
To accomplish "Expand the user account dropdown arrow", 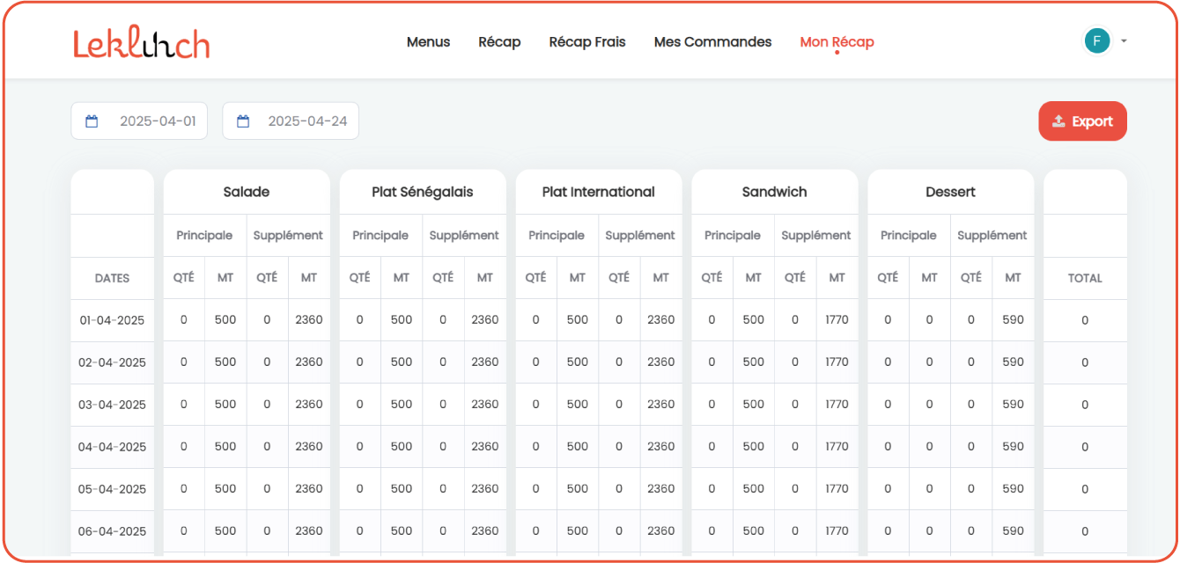I will (1124, 40).
